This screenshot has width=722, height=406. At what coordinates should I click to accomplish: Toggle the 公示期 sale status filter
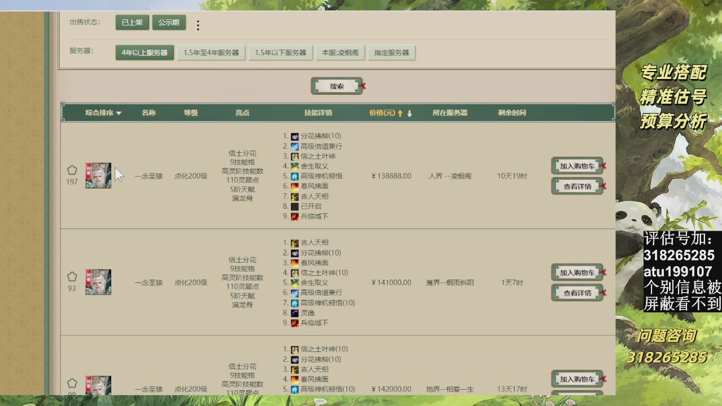click(169, 23)
